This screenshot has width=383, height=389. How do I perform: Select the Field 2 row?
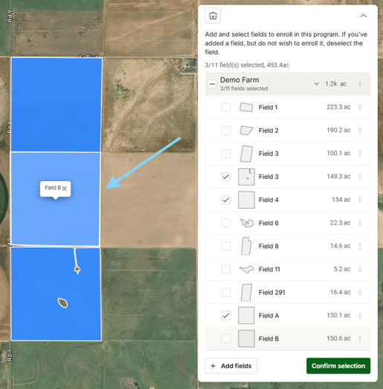[288, 130]
